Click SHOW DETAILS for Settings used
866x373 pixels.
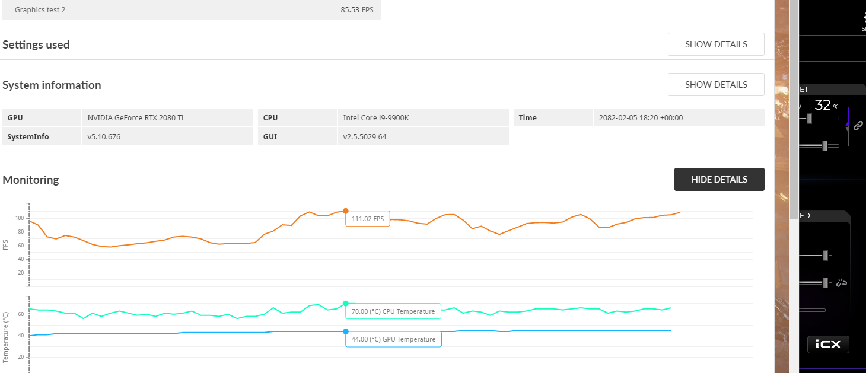point(716,44)
